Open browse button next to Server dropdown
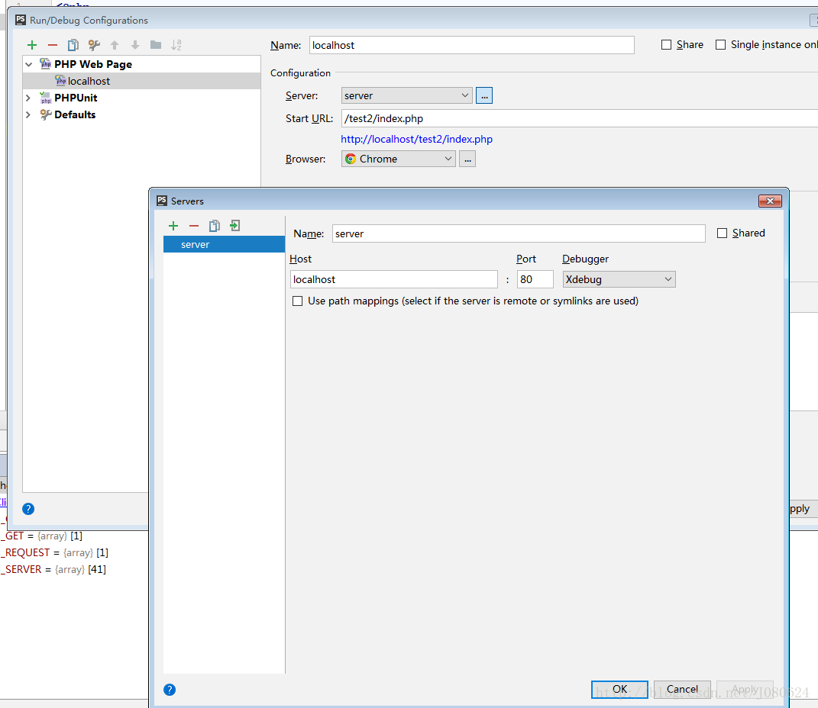Screen dimensions: 818x708 click(484, 96)
